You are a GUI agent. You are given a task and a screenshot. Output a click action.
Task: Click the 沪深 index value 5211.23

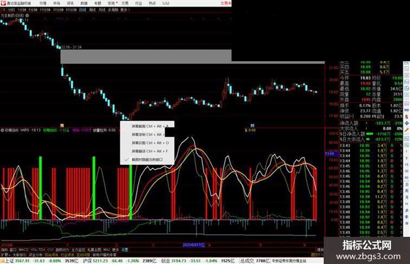[x=101, y=261]
